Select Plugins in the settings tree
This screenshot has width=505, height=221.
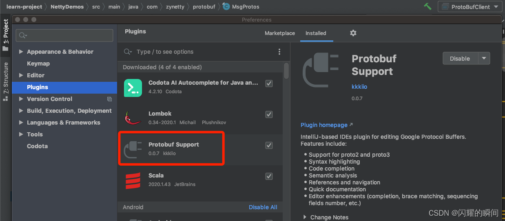65,87
